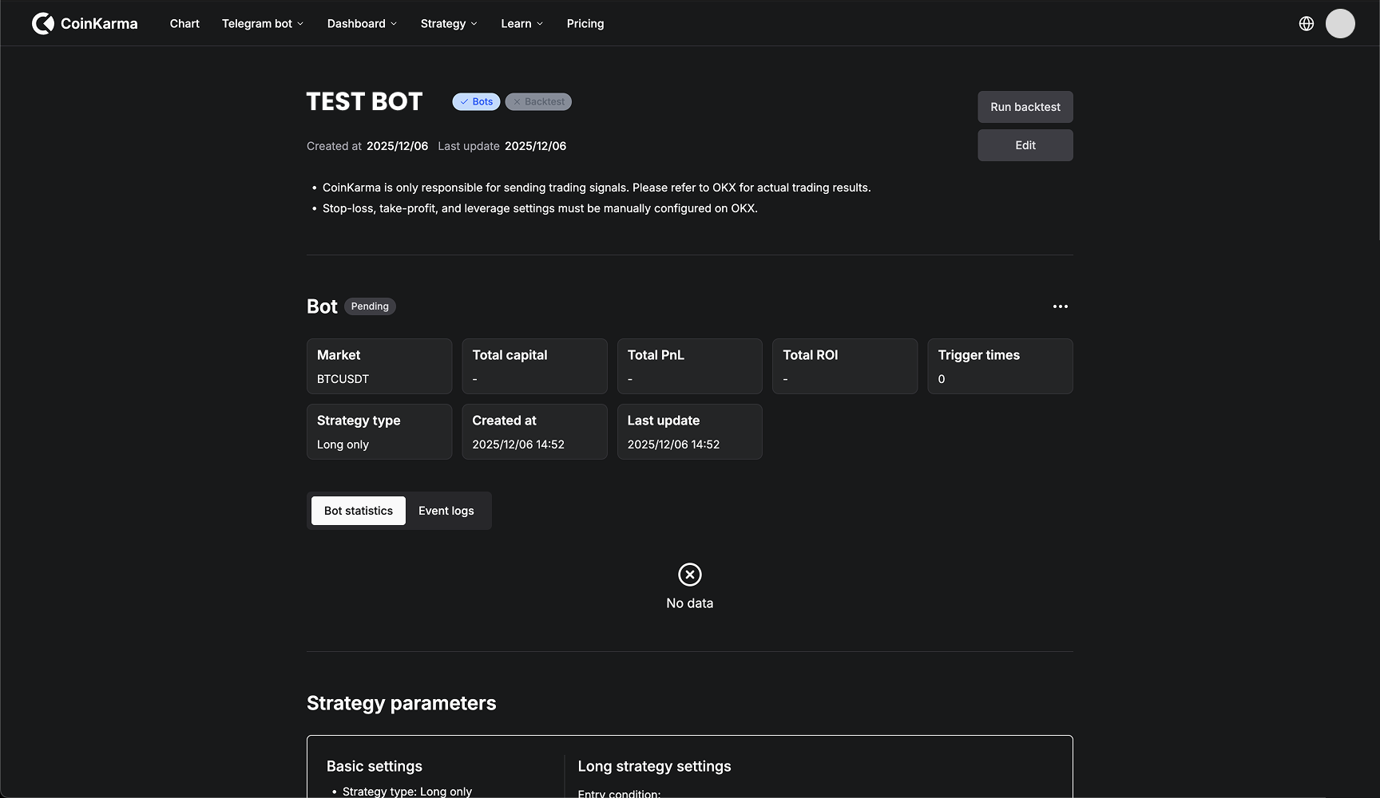This screenshot has height=798, width=1380.
Task: Open the Pricing page
Action: (x=585, y=24)
